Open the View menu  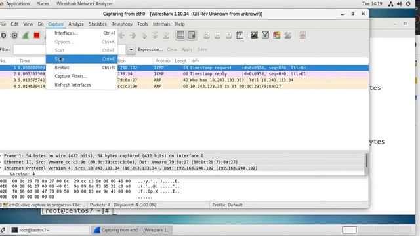pos(28,24)
